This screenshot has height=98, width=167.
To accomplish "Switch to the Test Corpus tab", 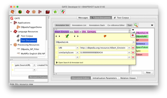I will point(121,18).
